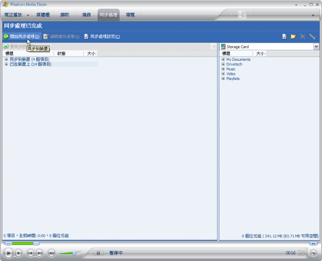
Task: Open the Storage Card device dropdown
Action: [x=316, y=47]
